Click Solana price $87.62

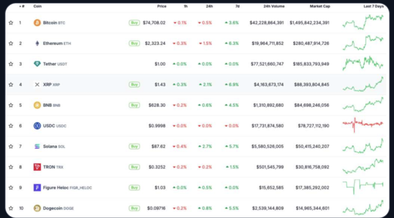tap(158, 146)
